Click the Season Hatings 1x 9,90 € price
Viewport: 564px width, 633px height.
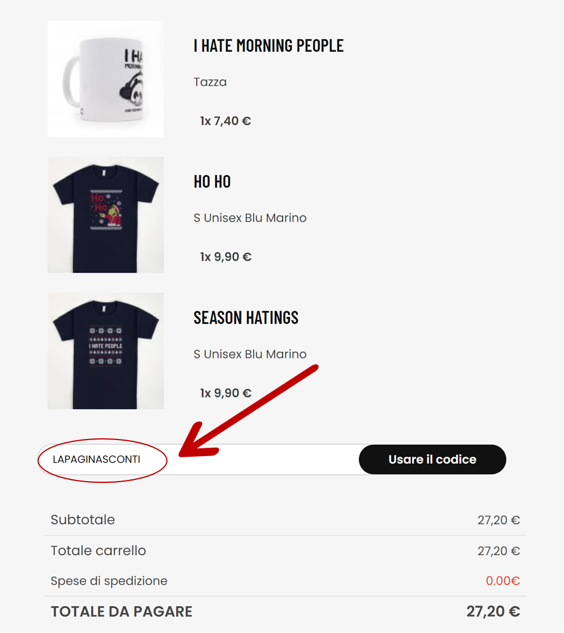[x=225, y=394]
